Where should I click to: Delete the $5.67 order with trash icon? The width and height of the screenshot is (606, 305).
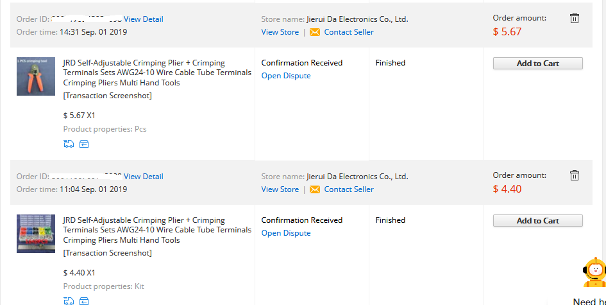(x=575, y=18)
